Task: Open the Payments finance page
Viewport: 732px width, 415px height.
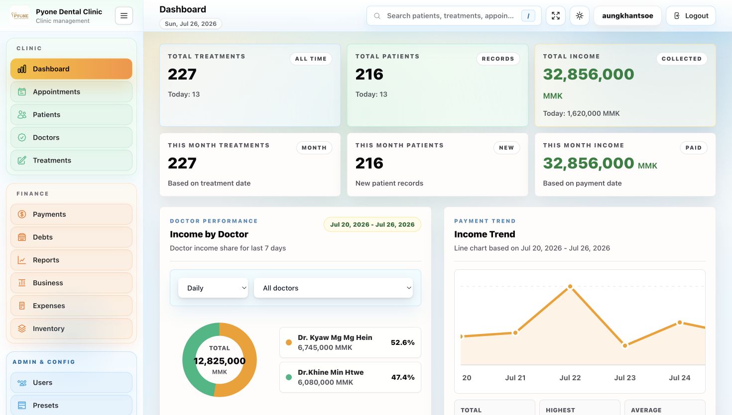Action: pyautogui.click(x=71, y=214)
